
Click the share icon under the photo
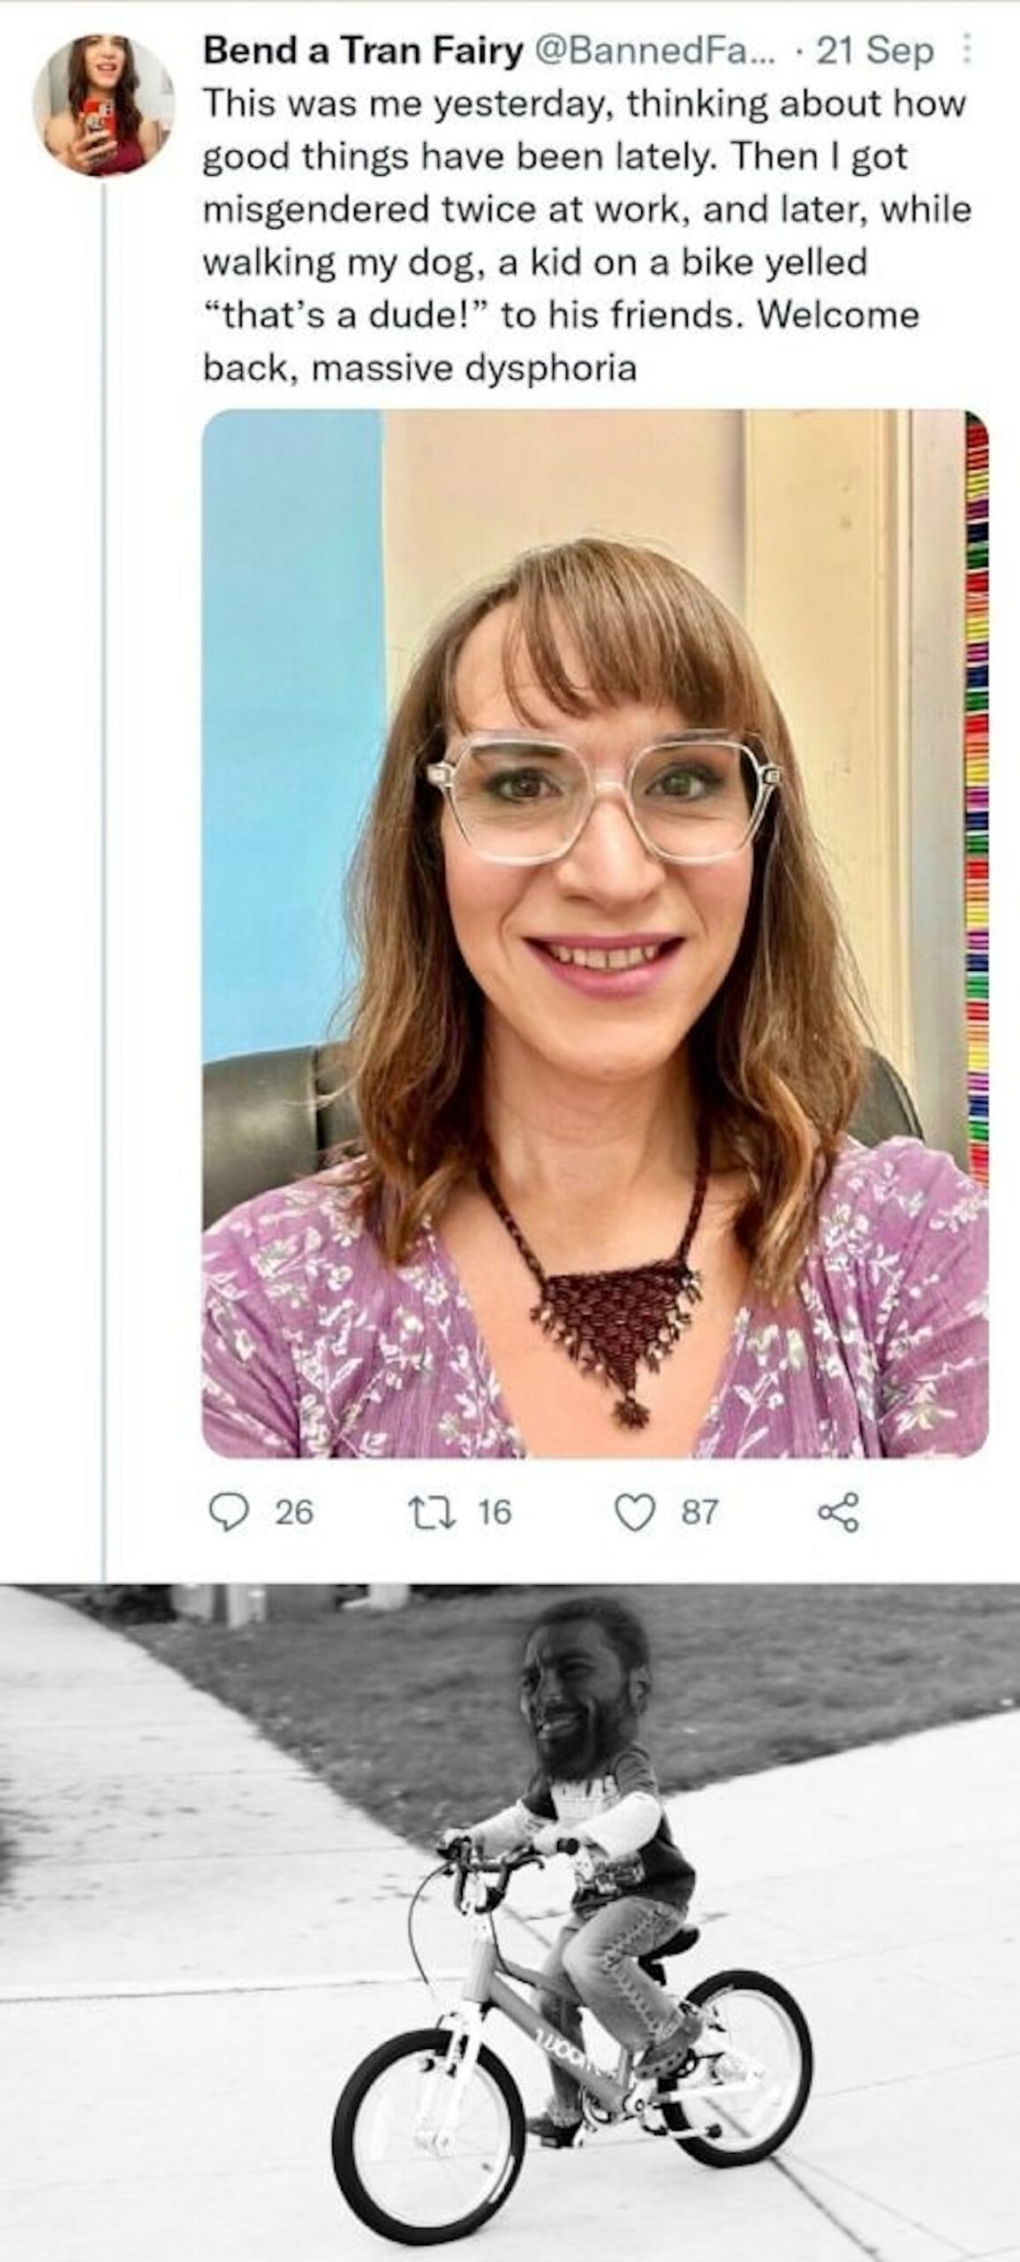(x=837, y=1512)
